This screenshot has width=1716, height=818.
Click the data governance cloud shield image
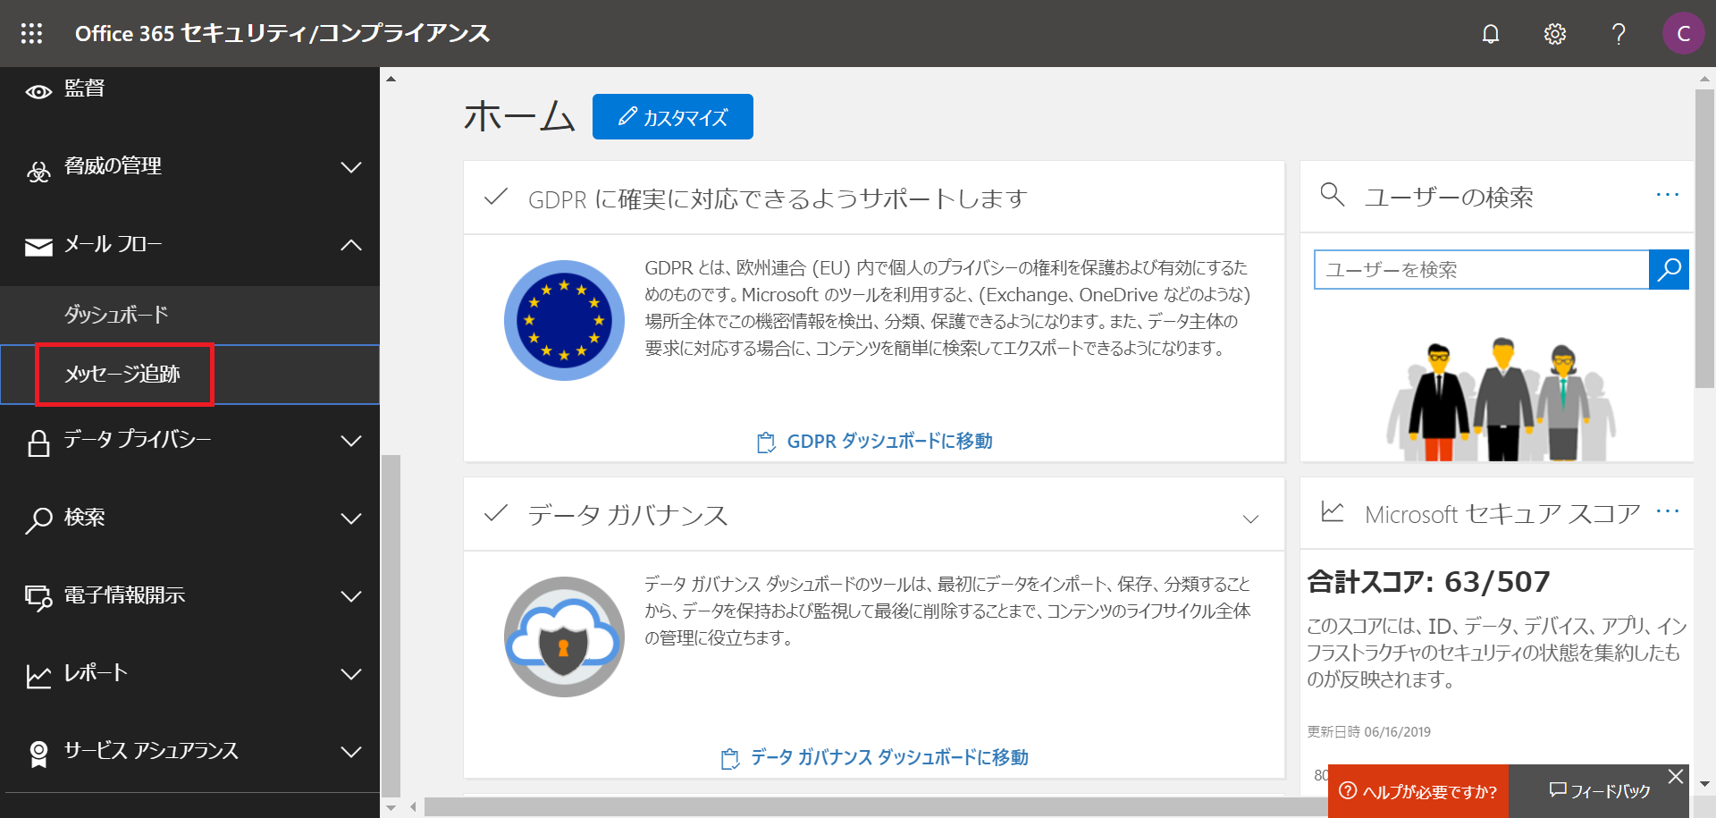pyautogui.click(x=564, y=637)
